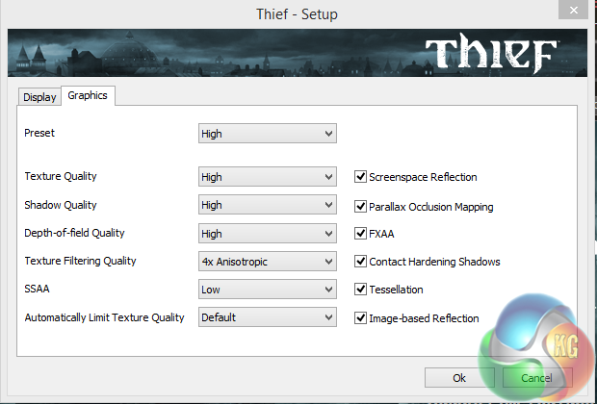Disable the FXAA checkbox
This screenshot has width=597, height=404.
360,233
